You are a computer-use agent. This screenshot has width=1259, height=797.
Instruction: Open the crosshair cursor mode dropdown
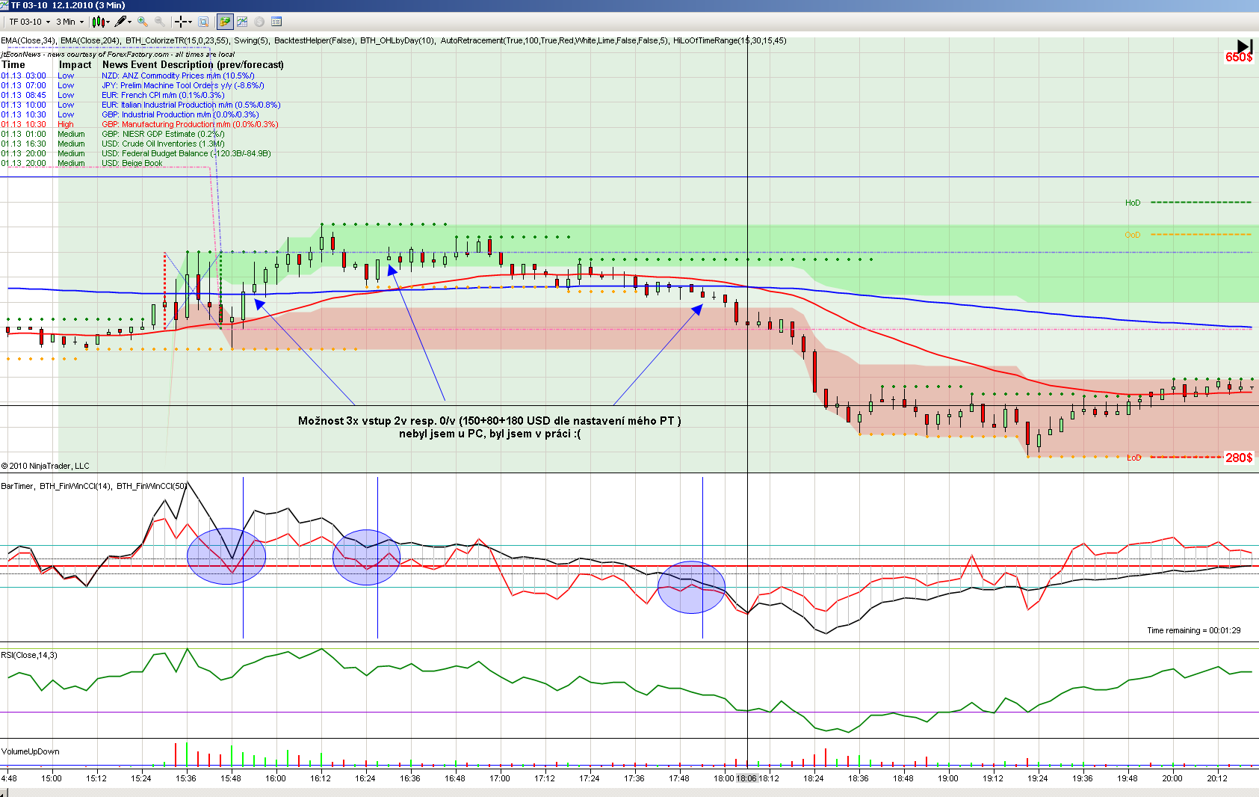183,22
